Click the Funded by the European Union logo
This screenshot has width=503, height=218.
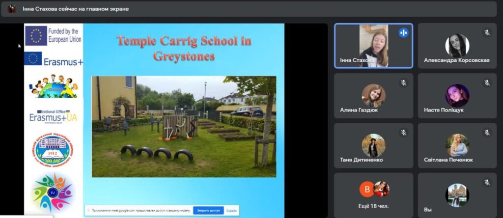coord(54,35)
